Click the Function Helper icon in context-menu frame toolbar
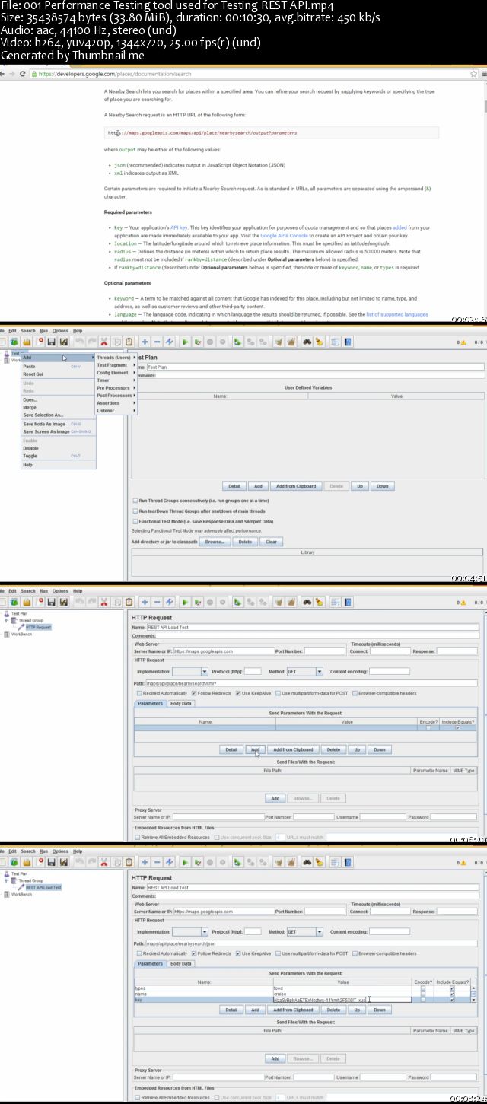487x1104 pixels. [334, 342]
